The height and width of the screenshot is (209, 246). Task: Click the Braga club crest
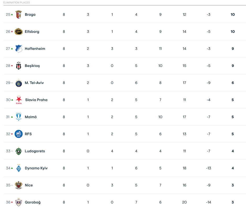point(19,14)
